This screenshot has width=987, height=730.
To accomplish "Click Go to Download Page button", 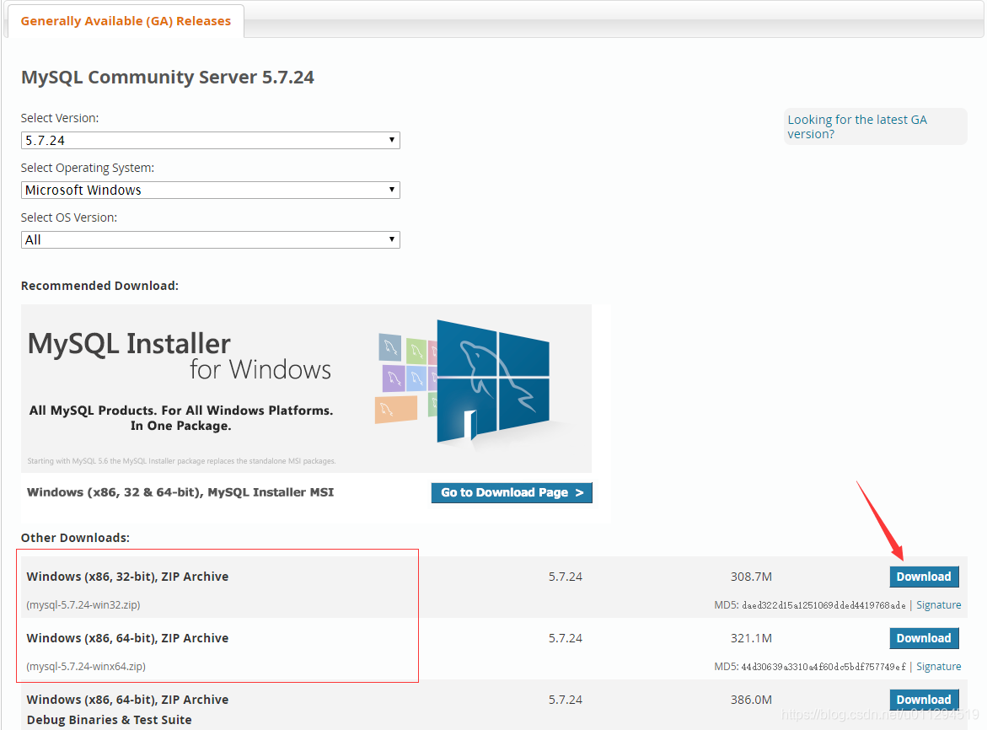I will coord(511,492).
